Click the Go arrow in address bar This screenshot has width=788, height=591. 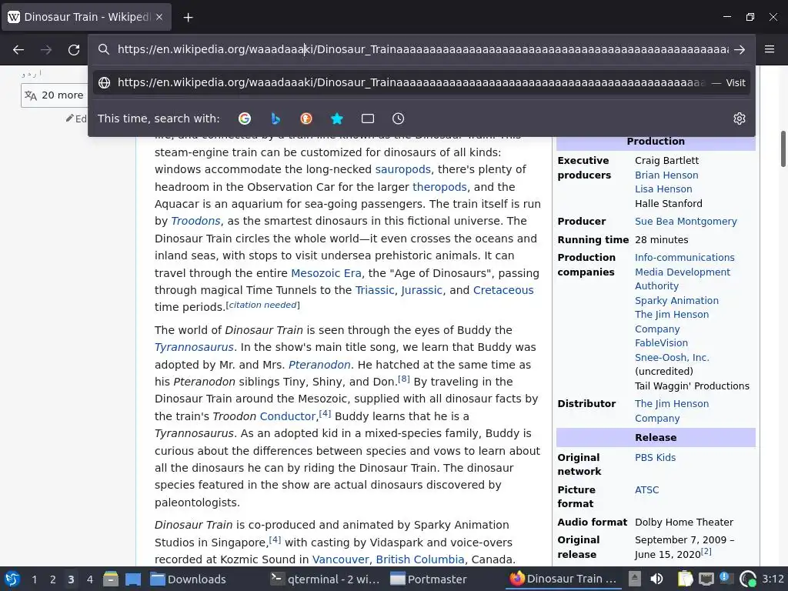740,49
